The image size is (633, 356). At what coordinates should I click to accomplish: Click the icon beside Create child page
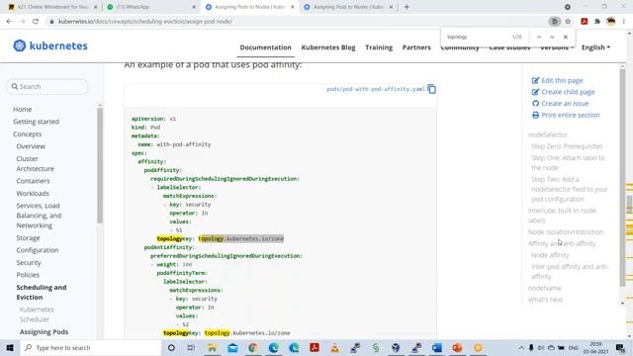(535, 92)
